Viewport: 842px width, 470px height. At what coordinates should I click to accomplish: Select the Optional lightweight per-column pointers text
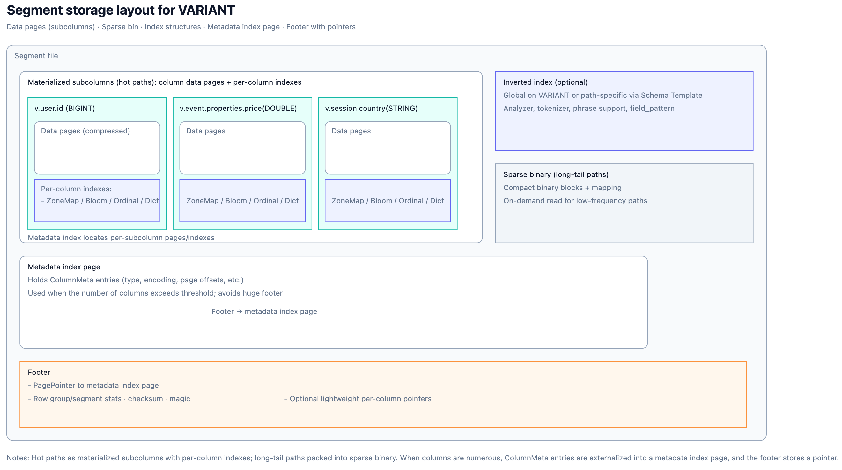click(x=358, y=399)
